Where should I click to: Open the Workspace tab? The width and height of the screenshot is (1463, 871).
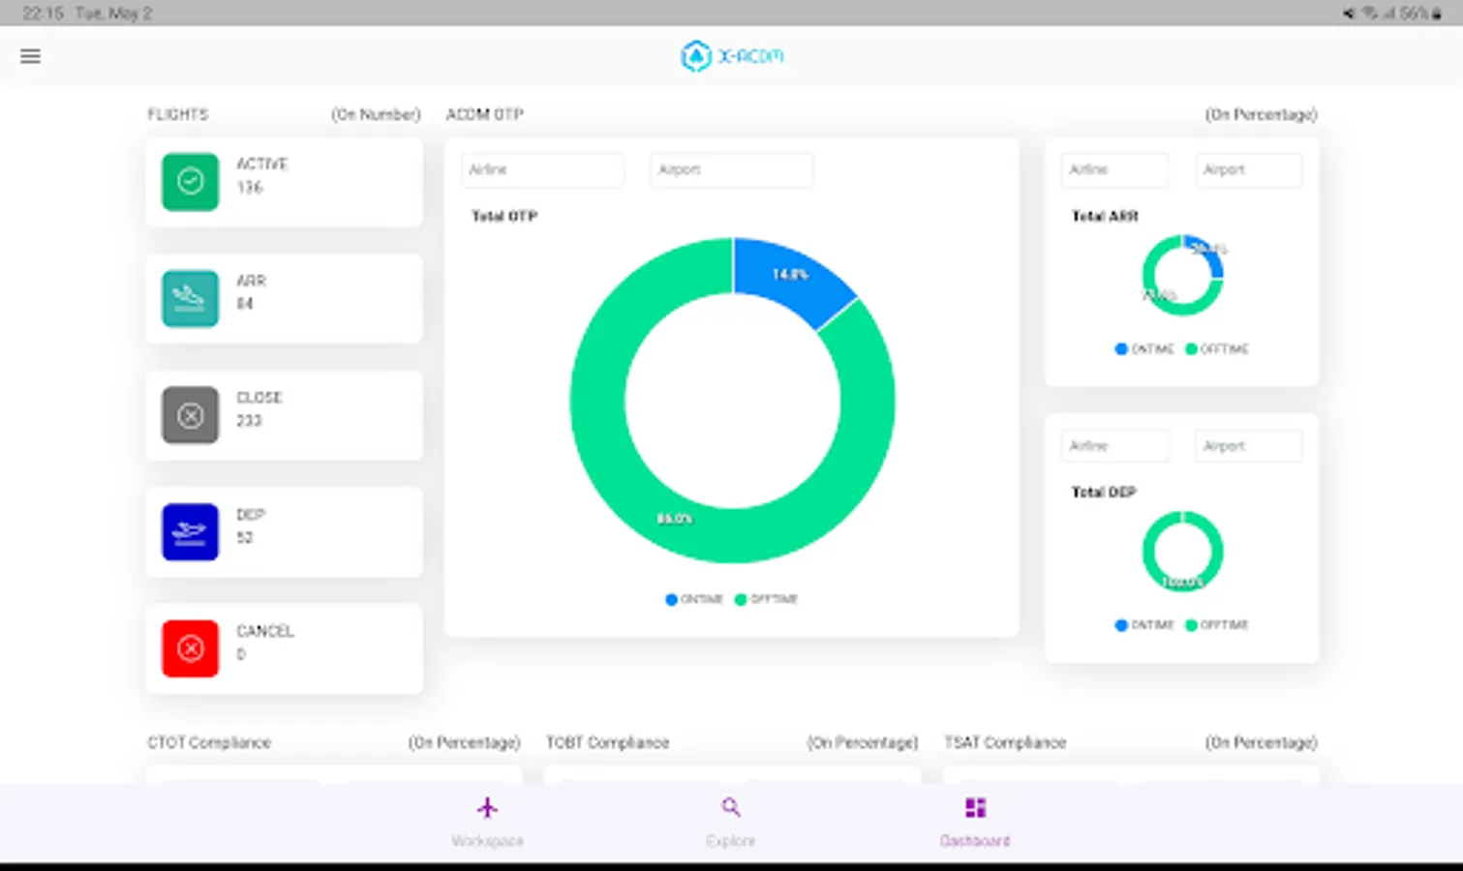[x=487, y=823]
